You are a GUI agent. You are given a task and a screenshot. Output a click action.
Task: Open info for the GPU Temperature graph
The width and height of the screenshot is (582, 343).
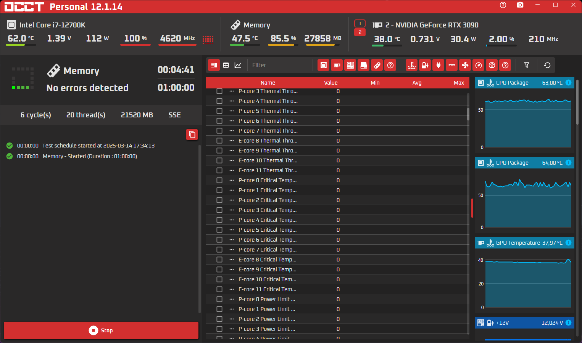568,243
